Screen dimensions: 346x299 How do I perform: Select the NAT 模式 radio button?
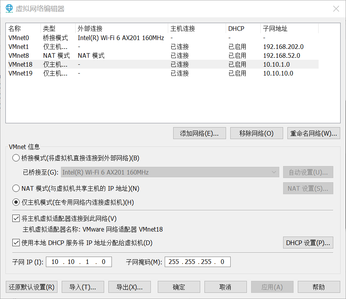(x=16, y=188)
